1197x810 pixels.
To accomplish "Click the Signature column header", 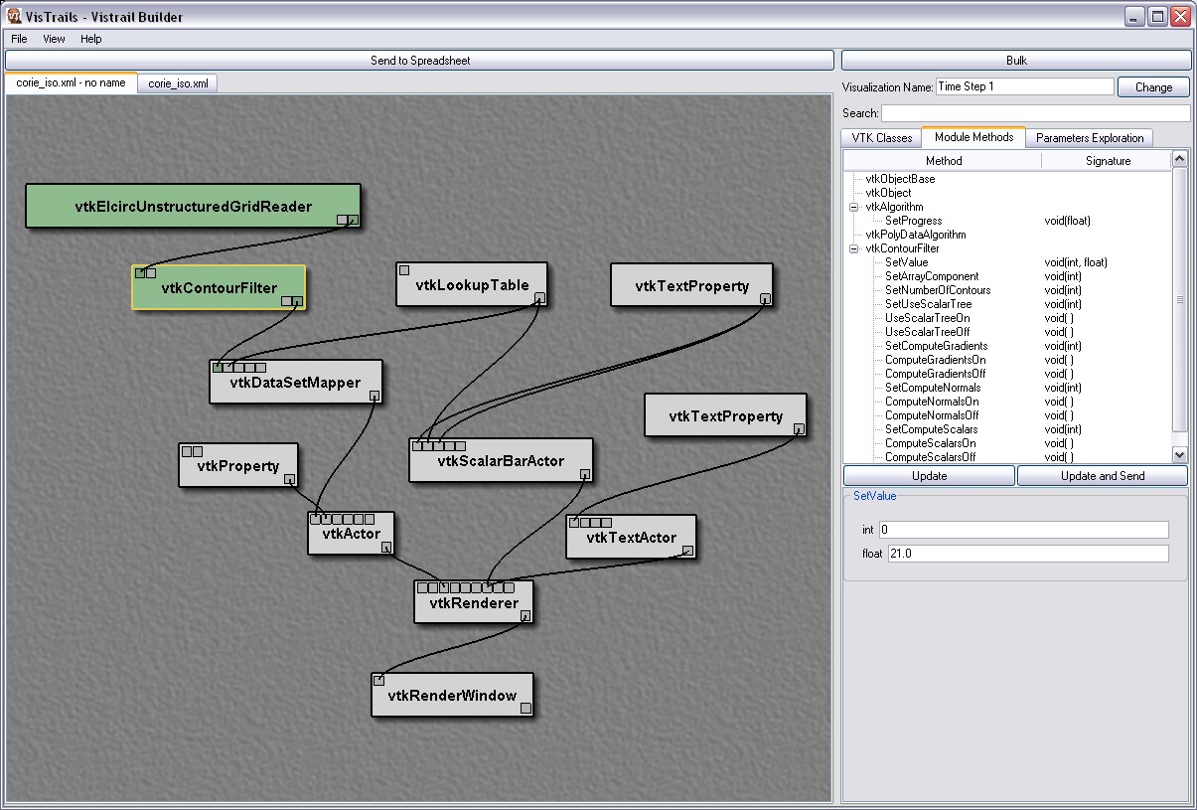I will tap(1108, 160).
